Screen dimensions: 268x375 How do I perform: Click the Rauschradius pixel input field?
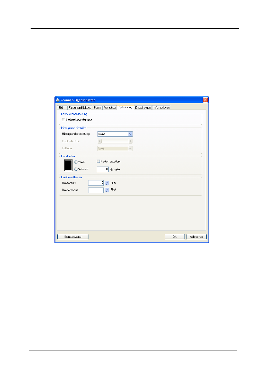pyautogui.click(x=96, y=190)
